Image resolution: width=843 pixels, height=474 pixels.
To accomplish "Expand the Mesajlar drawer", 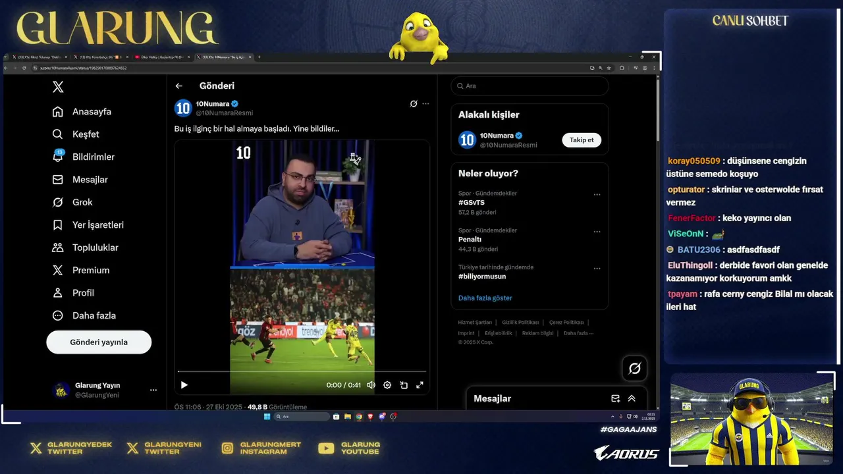I will (632, 398).
